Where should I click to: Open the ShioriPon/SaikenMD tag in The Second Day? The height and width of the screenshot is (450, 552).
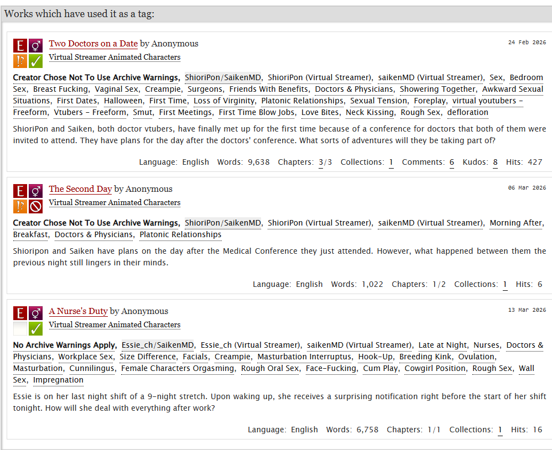click(x=223, y=223)
